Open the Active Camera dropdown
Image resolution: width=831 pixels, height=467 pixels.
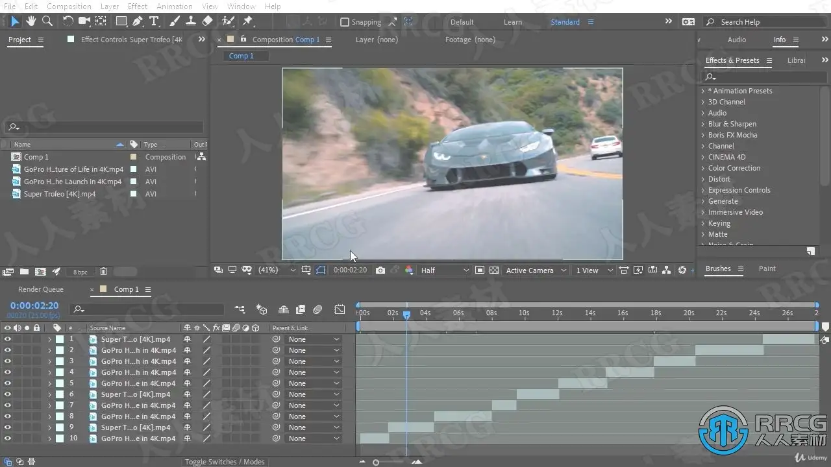point(536,270)
